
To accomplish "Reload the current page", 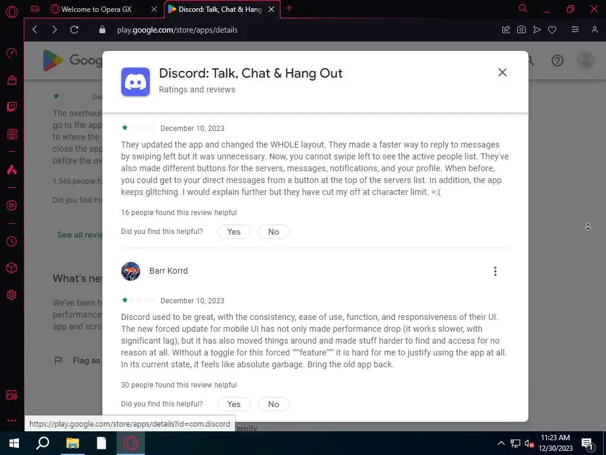I will point(74,30).
